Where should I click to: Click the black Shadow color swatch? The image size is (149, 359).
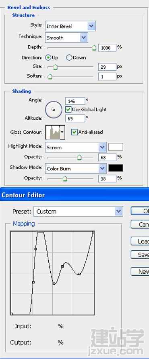point(116,168)
